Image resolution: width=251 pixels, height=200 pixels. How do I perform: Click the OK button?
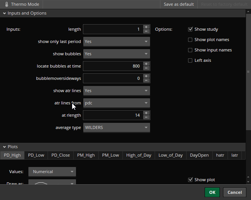[x=212, y=192]
